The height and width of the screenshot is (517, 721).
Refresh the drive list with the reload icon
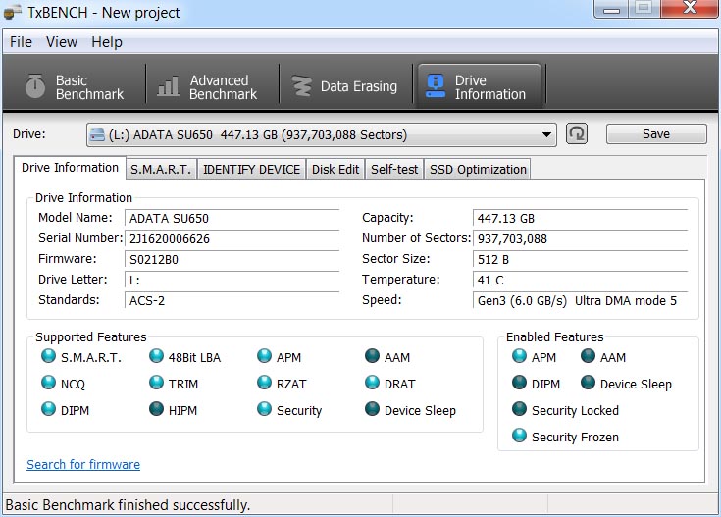(x=577, y=134)
